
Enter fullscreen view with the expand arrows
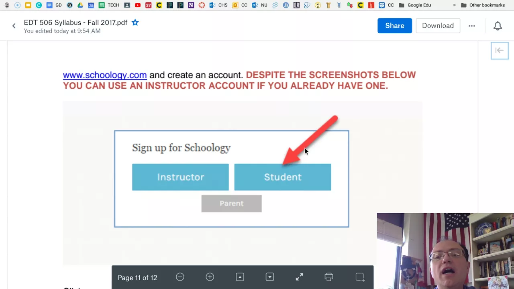click(300, 277)
